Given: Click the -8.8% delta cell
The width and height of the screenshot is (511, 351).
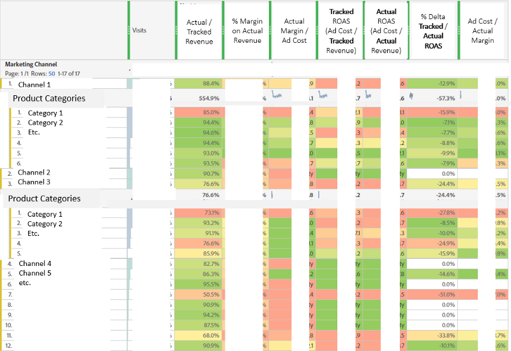Looking at the screenshot, I should coord(432,143).
